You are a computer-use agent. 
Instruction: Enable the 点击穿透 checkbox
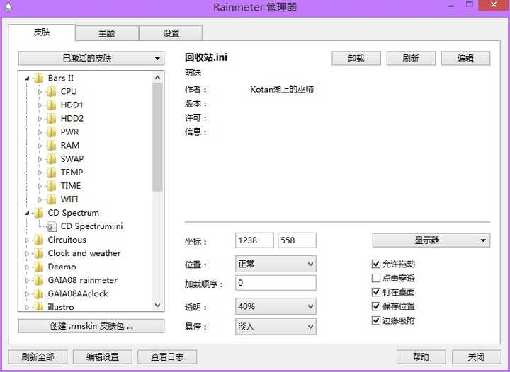point(376,278)
